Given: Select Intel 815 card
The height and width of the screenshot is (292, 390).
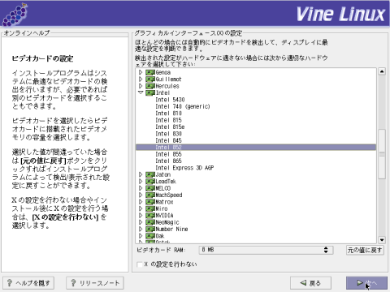Looking at the screenshot, I should point(168,120).
